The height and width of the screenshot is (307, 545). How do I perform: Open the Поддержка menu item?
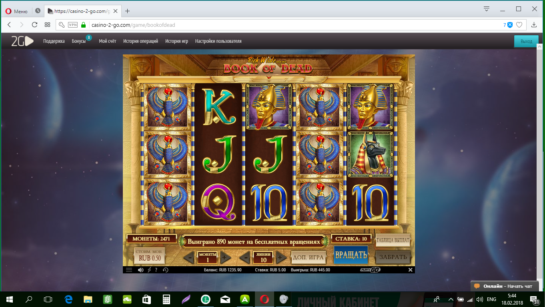pyautogui.click(x=54, y=41)
